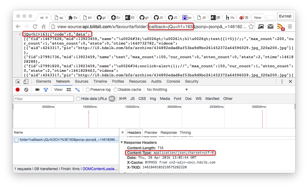
Task: Switch to the New browser tab
Action: coord(258,18)
